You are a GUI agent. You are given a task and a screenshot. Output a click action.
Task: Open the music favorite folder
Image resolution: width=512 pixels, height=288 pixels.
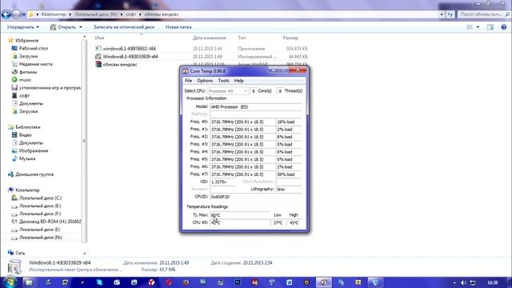tap(25, 80)
